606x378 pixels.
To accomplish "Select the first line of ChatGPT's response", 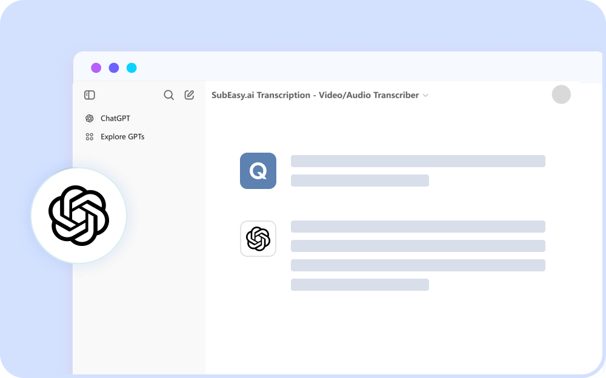I will (x=418, y=227).
